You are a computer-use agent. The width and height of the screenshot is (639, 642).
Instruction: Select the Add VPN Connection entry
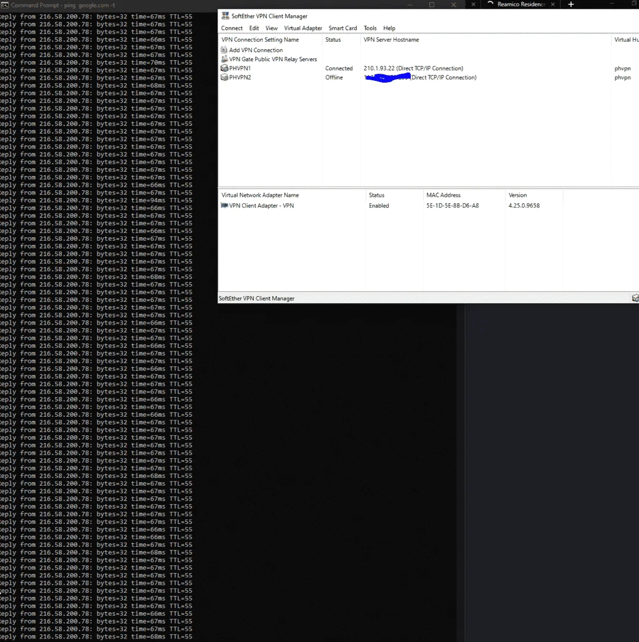tap(256, 50)
